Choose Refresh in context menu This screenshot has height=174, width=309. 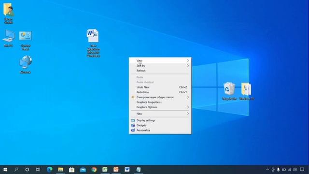pyautogui.click(x=160, y=71)
